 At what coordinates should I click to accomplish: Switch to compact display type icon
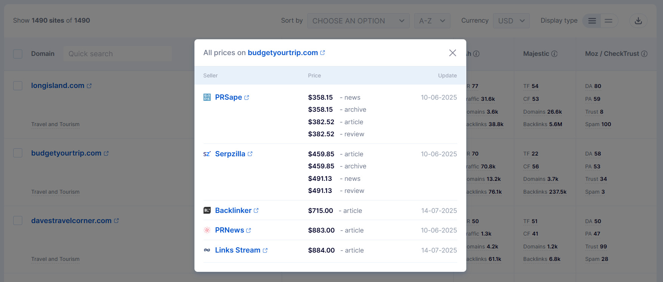coord(609,21)
